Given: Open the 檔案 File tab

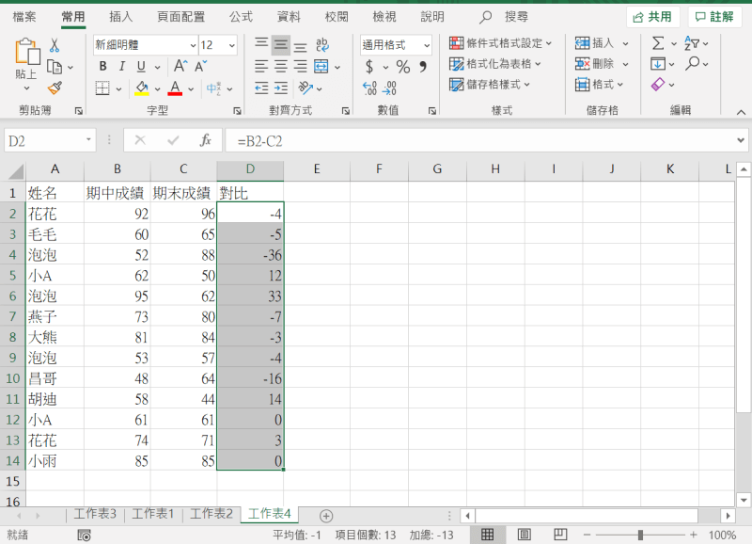Looking at the screenshot, I should [24, 17].
